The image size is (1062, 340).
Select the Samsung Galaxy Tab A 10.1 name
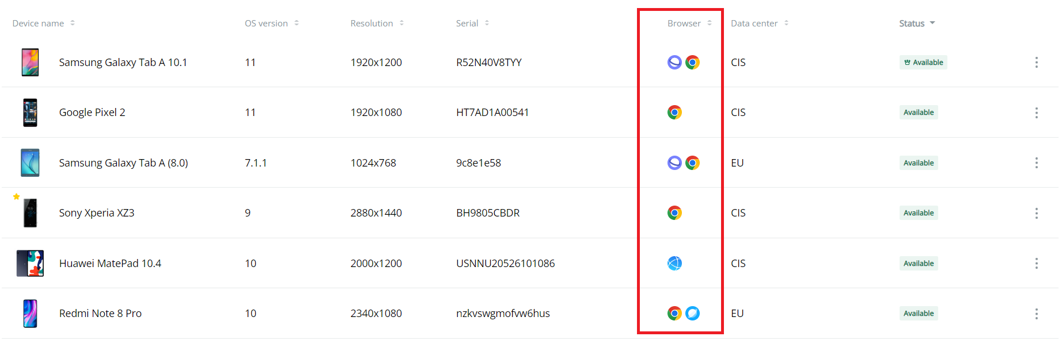click(x=123, y=62)
